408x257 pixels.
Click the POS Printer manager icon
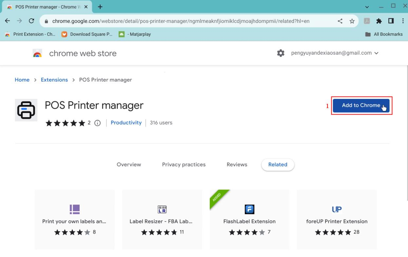(x=26, y=110)
